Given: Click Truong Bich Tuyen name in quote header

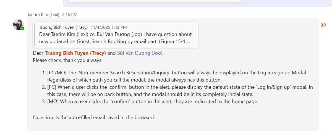Looking at the screenshot, I should point(63,27).
